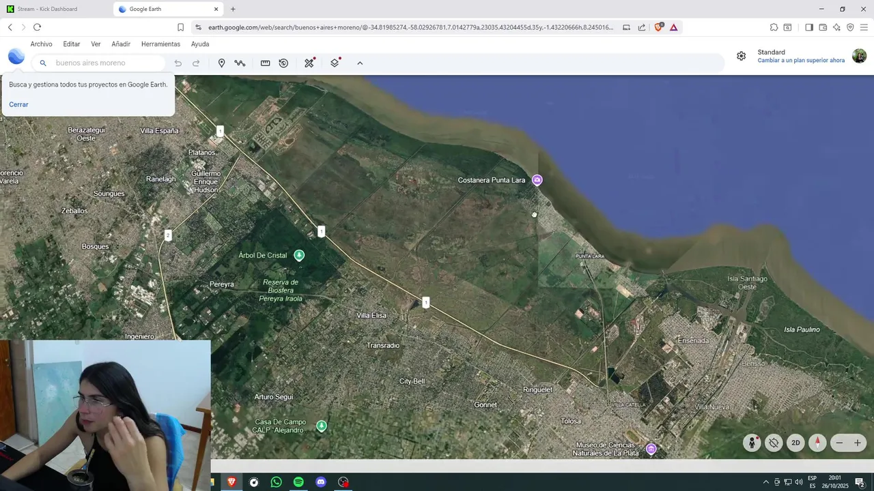Click the Ringuelet map label

tap(537, 389)
